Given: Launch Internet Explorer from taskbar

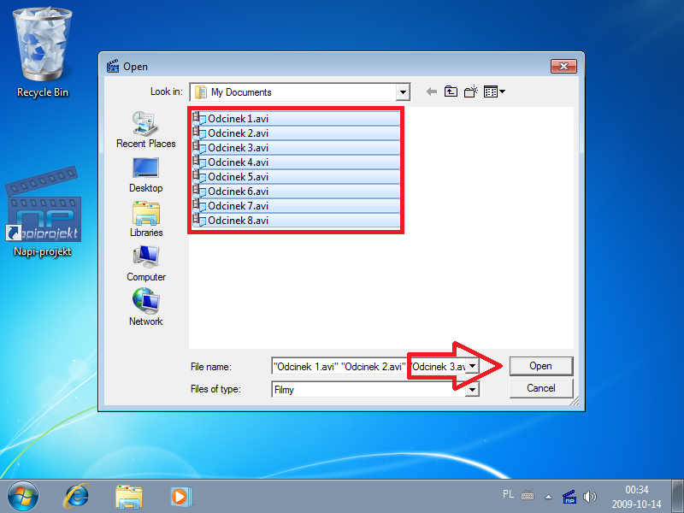Looking at the screenshot, I should click(76, 497).
